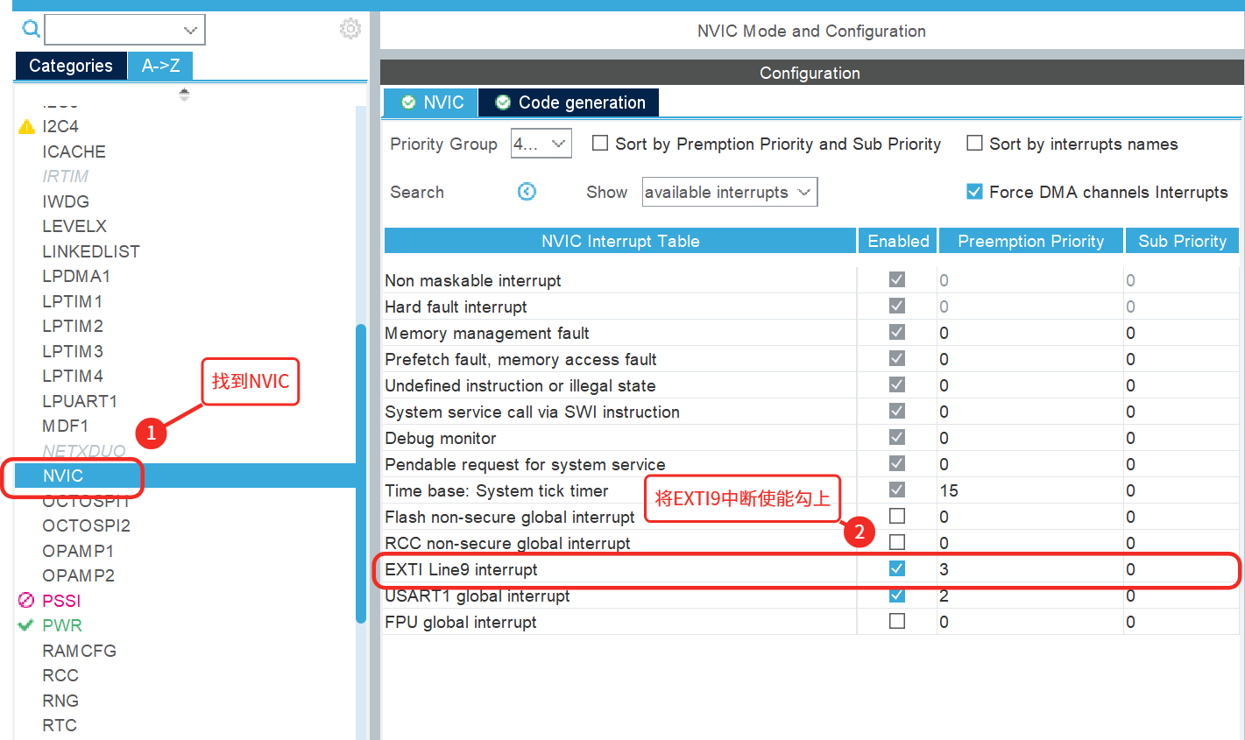Click the Hard fault interrupt row label

(x=456, y=307)
